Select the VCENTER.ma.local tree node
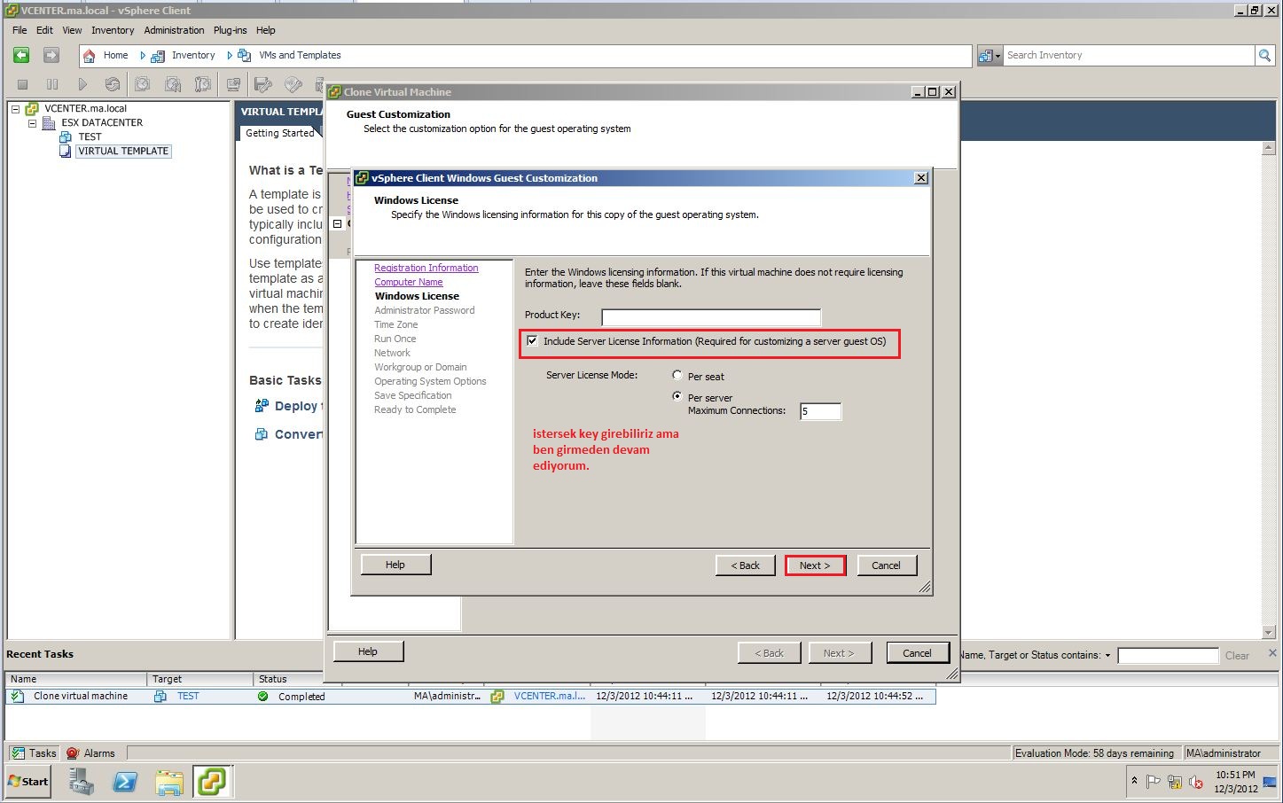 pos(86,108)
